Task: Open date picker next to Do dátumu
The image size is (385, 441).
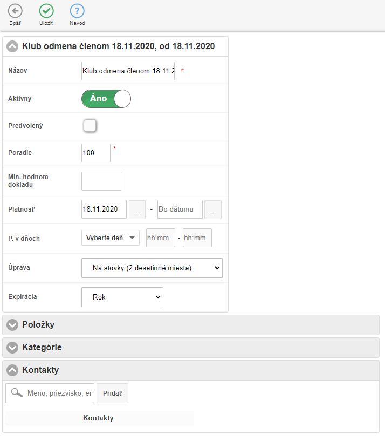Action: pyautogui.click(x=213, y=209)
